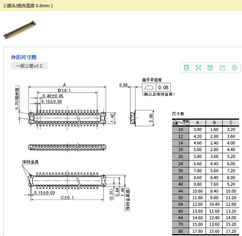Click the 保持金具 label in the drawing
The height and width of the screenshot is (236, 242).
pos(30,162)
